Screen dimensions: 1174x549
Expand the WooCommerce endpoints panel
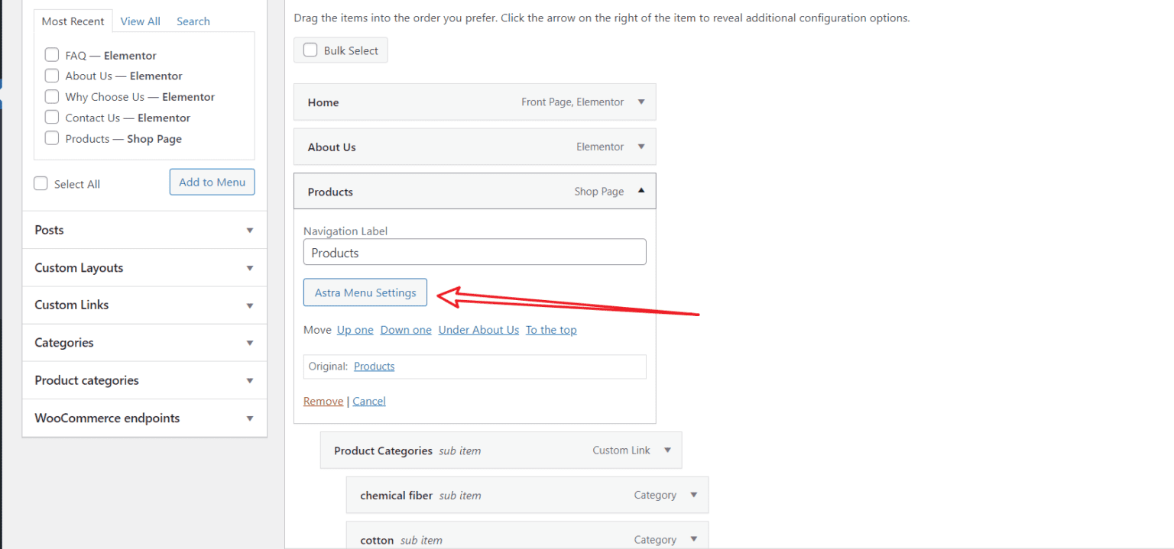click(249, 418)
